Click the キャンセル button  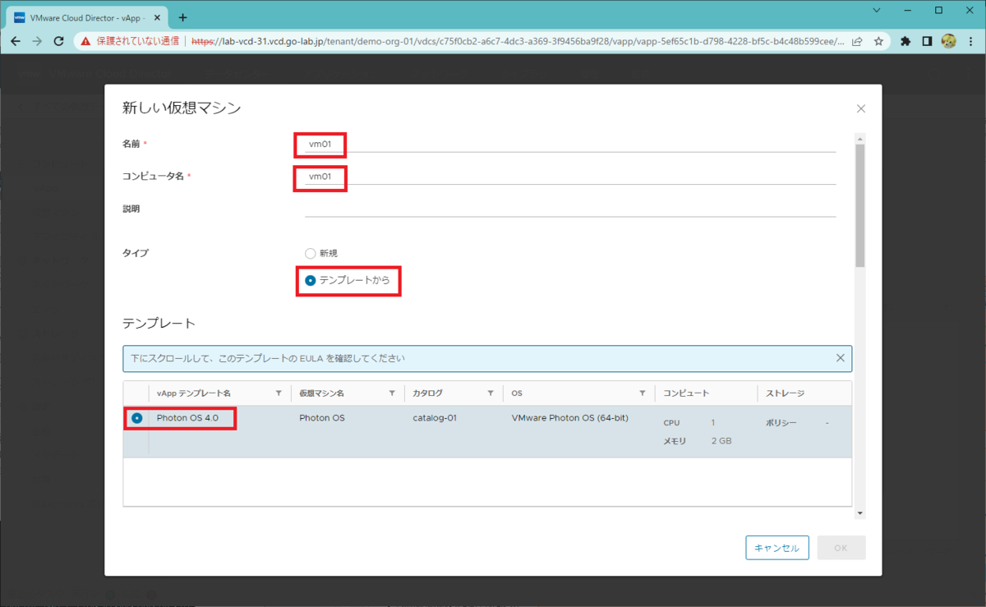777,548
